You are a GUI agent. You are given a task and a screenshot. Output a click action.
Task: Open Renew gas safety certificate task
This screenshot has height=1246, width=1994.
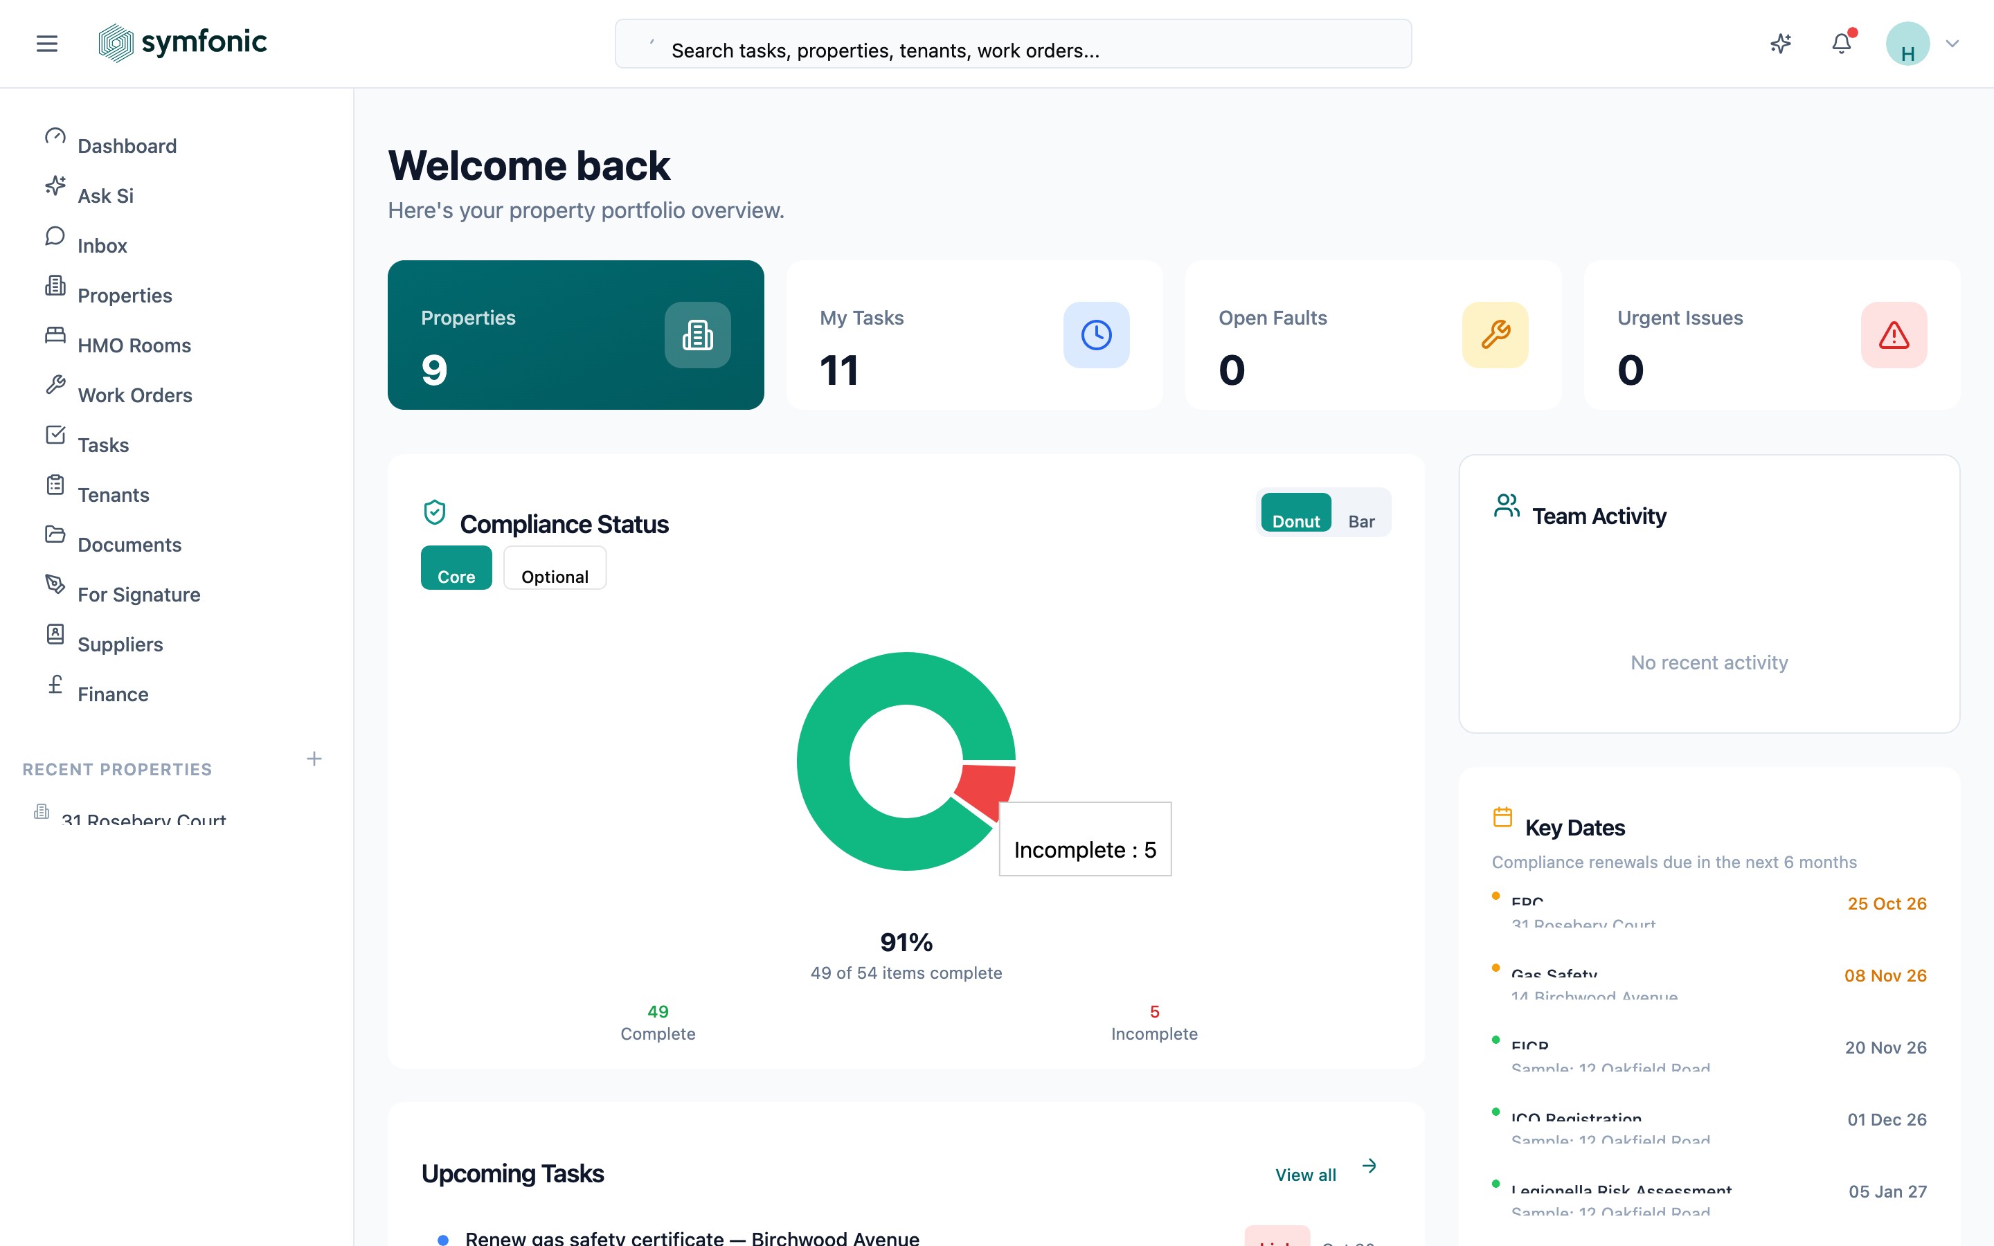point(692,1238)
